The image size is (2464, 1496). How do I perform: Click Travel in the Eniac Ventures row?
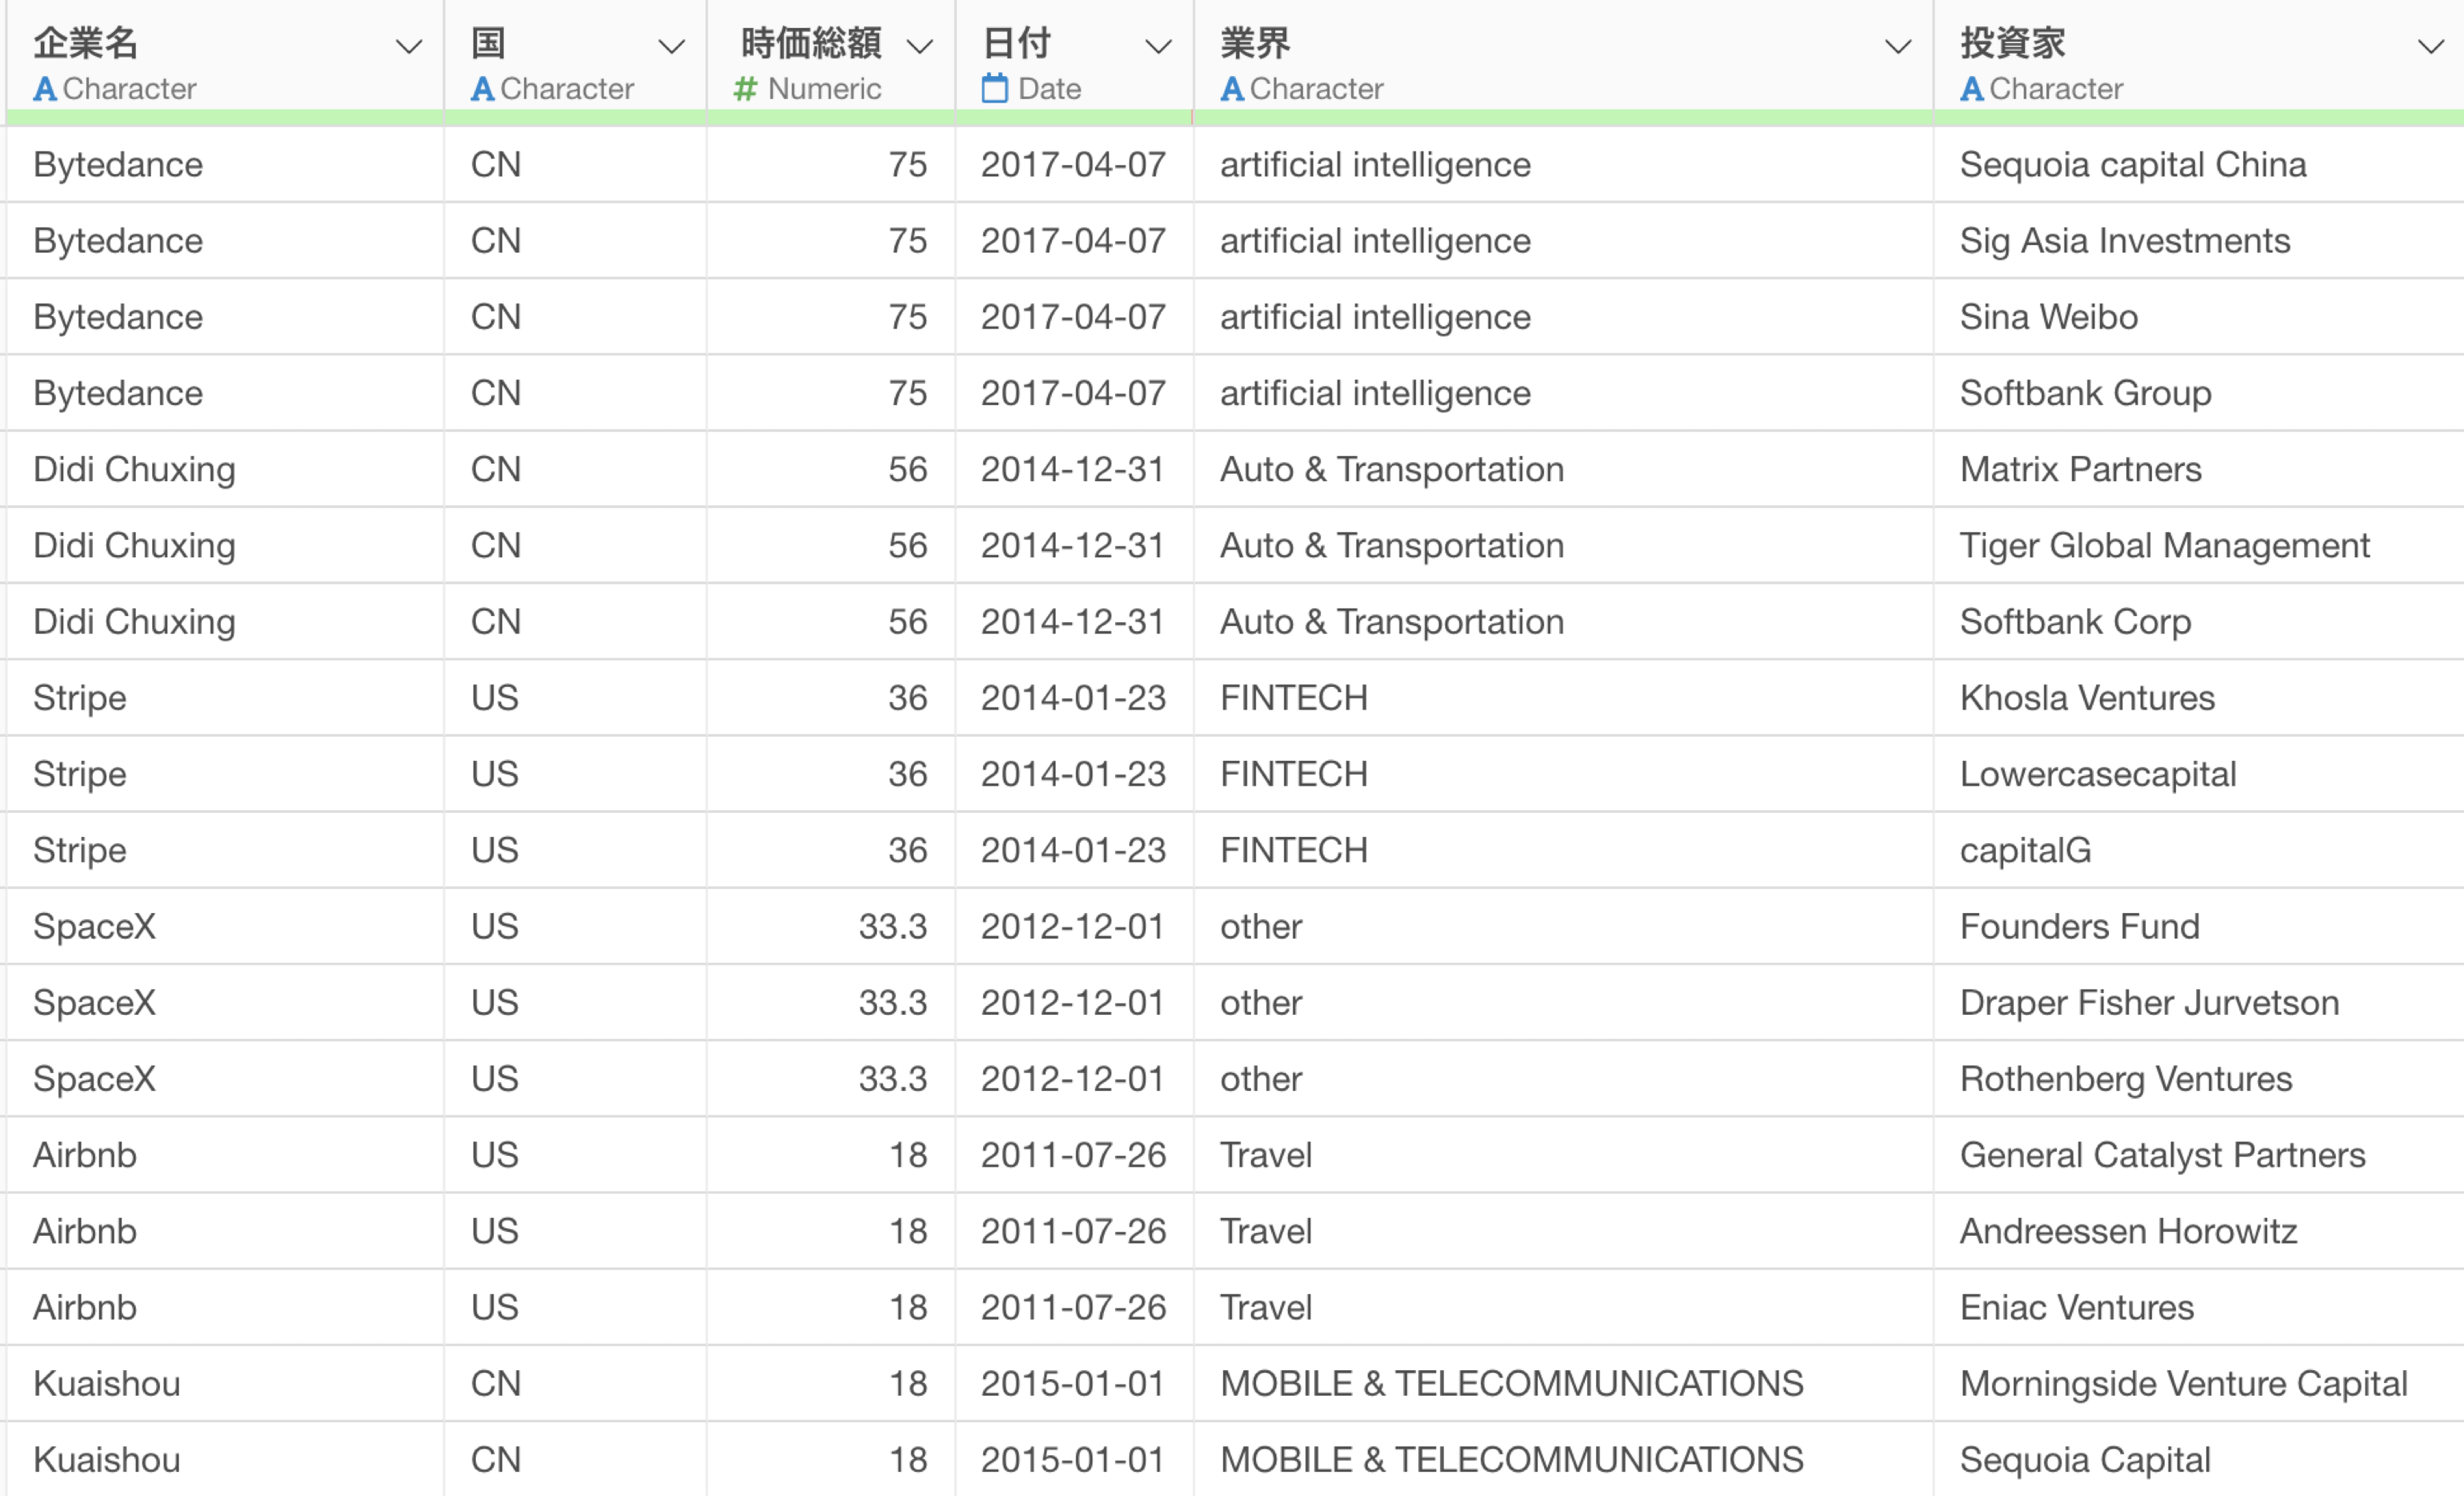[1266, 1307]
